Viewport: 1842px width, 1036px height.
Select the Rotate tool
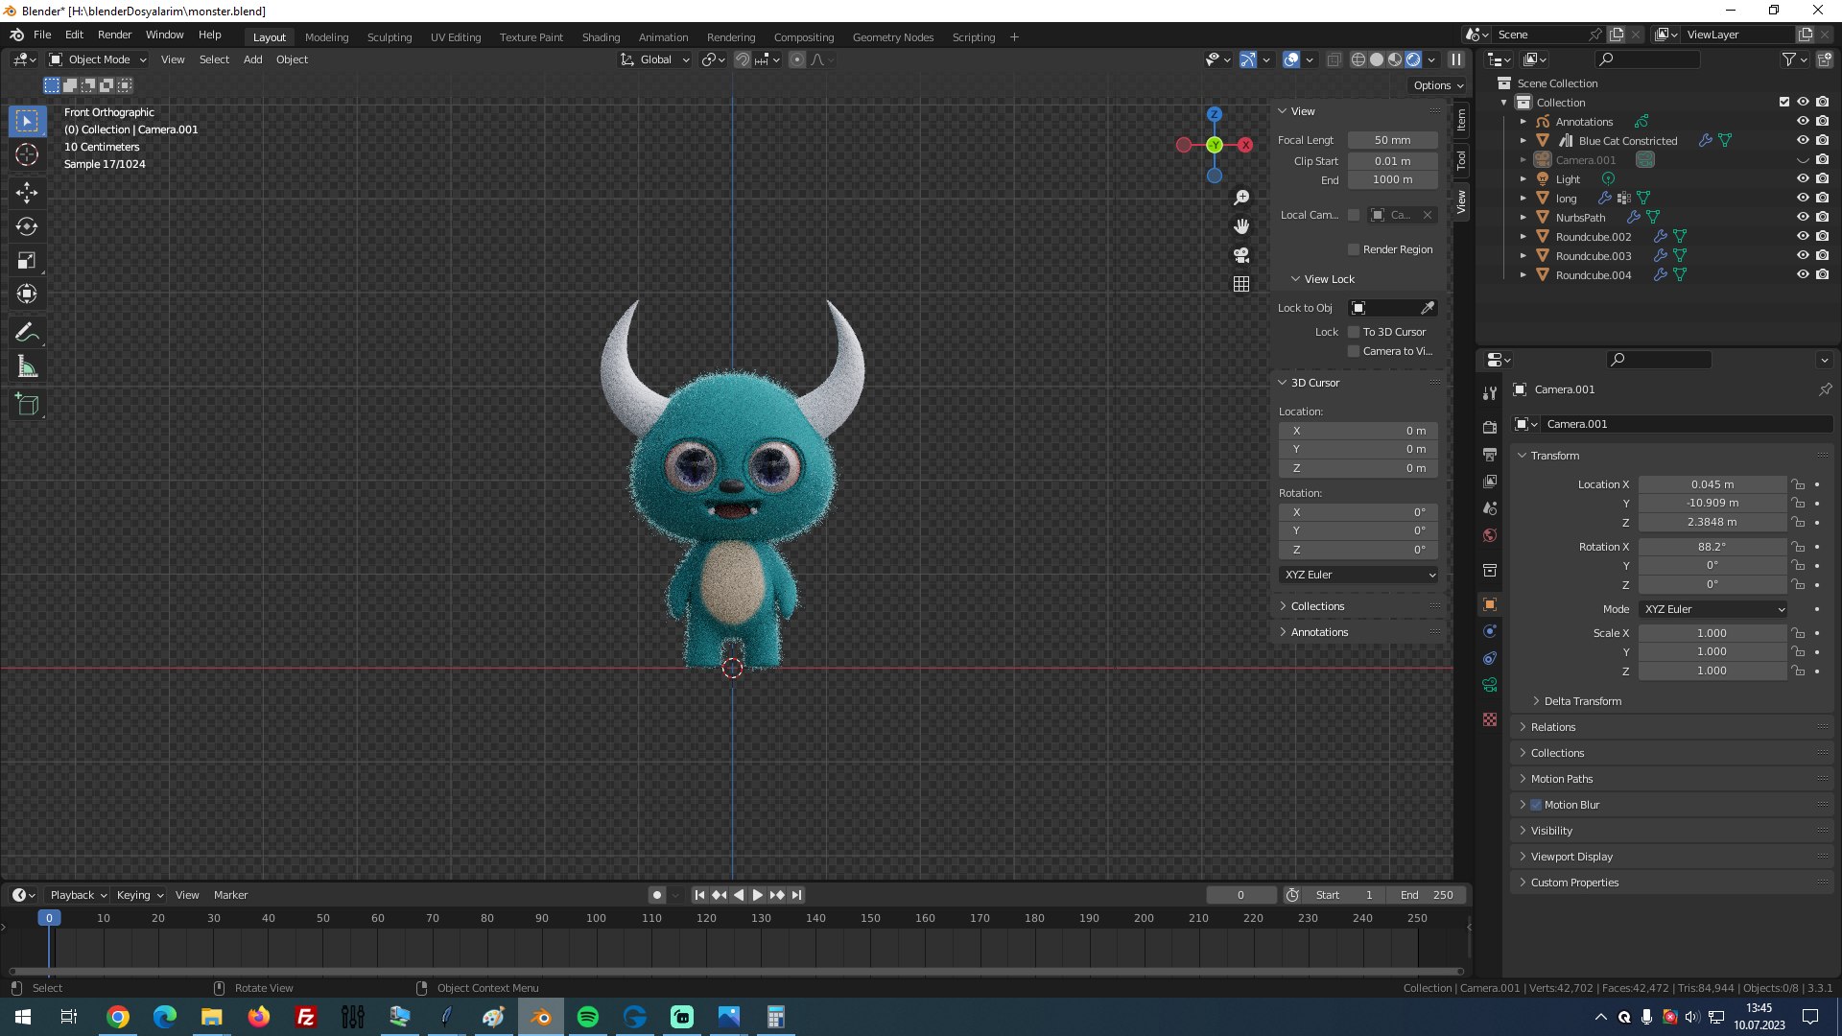(27, 226)
